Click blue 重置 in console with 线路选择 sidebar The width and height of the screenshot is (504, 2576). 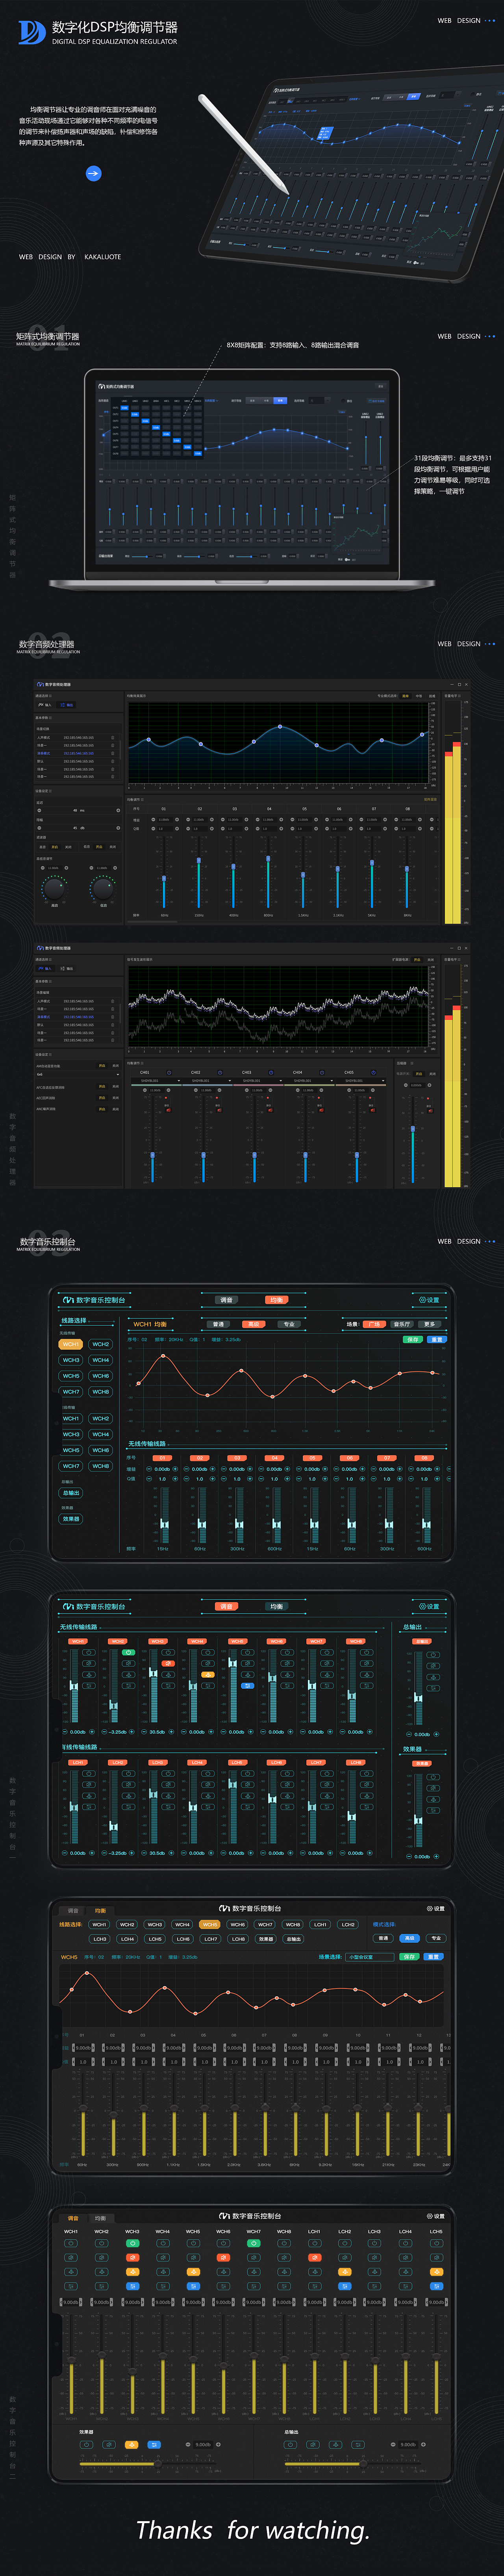tap(437, 1340)
